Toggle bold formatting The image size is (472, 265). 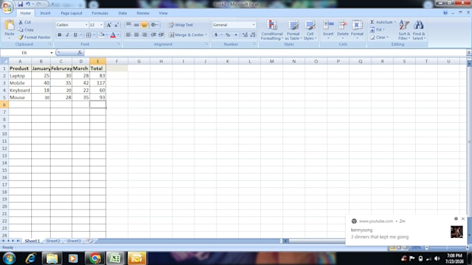(60, 35)
